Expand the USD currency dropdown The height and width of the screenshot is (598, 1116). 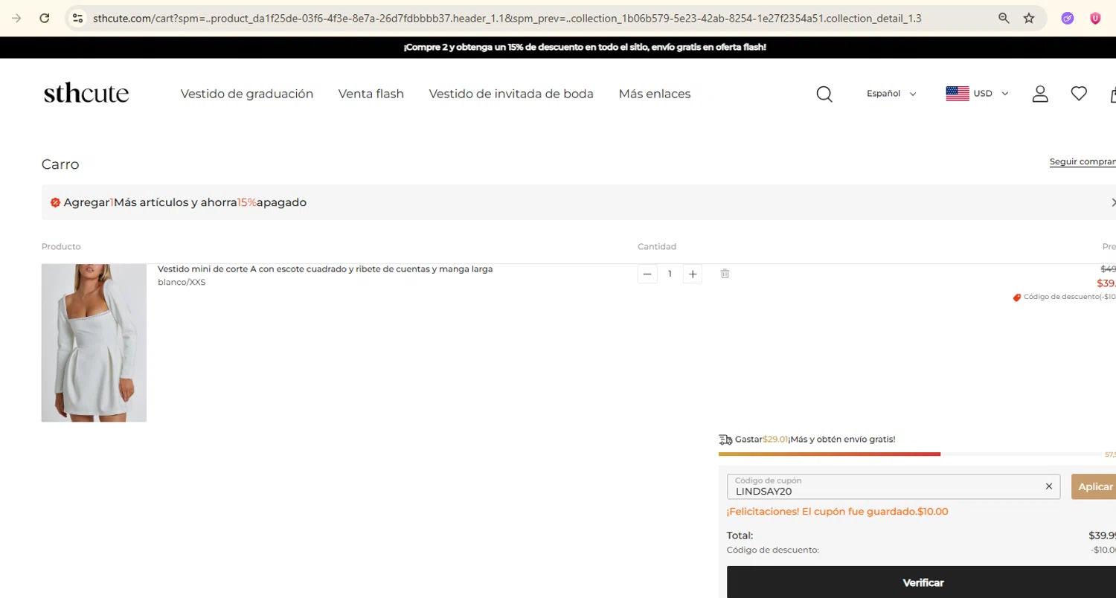click(x=991, y=94)
